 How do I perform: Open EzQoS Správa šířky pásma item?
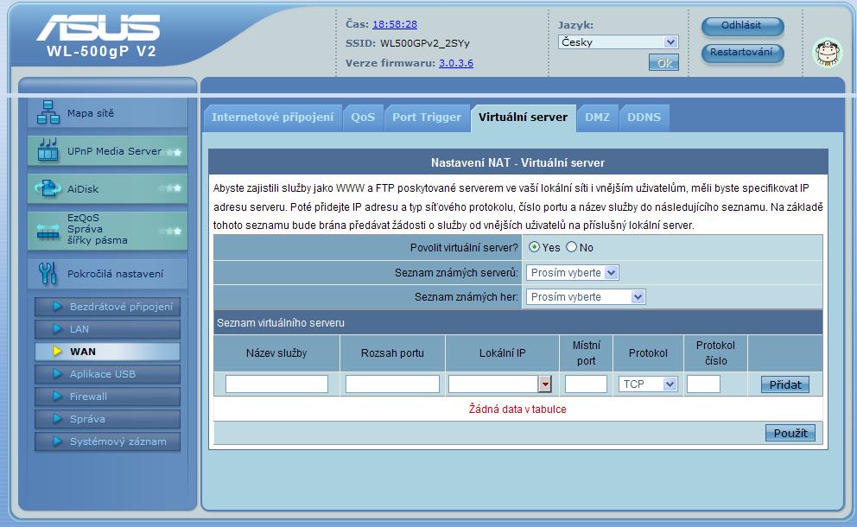point(108,230)
